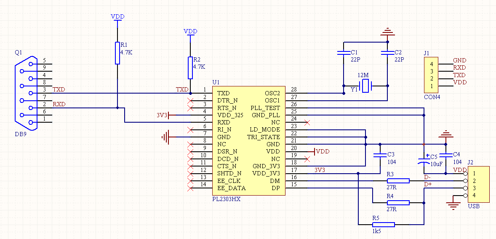Screen dimensions: 496x239
Task: Click the Q1 designator label
Action: [19, 52]
